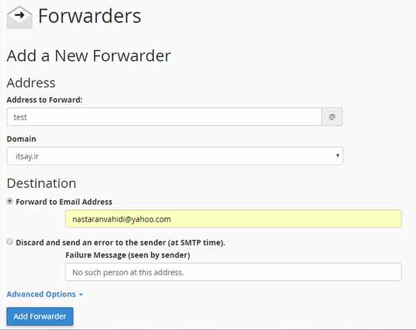
Task: Click the Domain field label
Action: (x=21, y=139)
